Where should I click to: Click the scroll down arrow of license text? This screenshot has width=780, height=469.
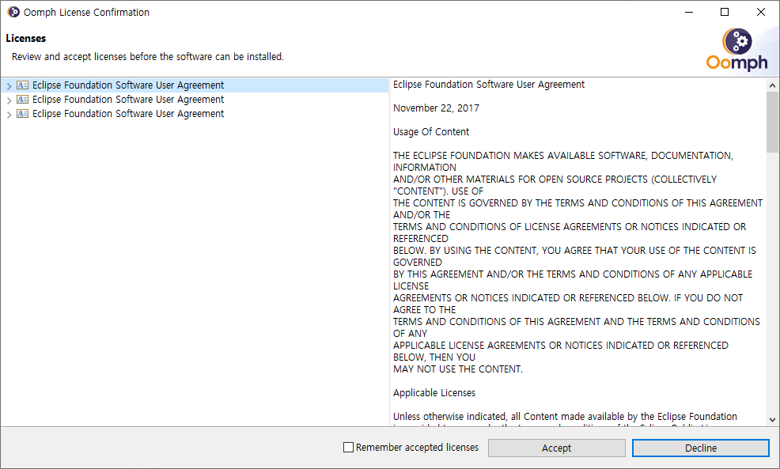click(x=772, y=420)
